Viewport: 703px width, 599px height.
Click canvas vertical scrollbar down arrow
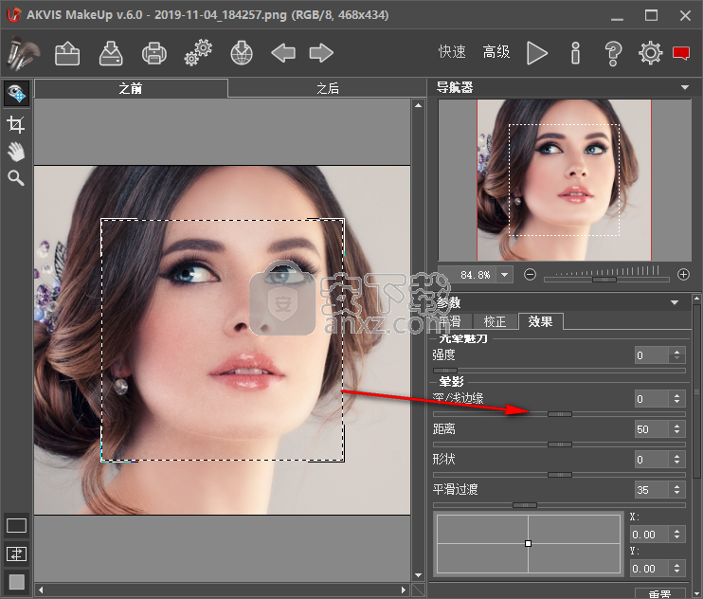pos(419,574)
